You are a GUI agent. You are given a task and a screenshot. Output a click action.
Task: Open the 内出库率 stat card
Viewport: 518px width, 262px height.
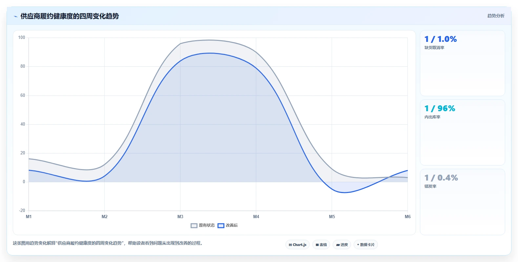pyautogui.click(x=462, y=132)
